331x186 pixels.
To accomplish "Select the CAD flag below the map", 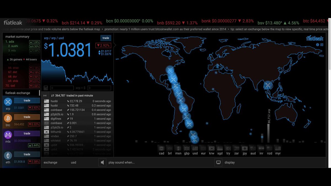I will click(162, 148).
